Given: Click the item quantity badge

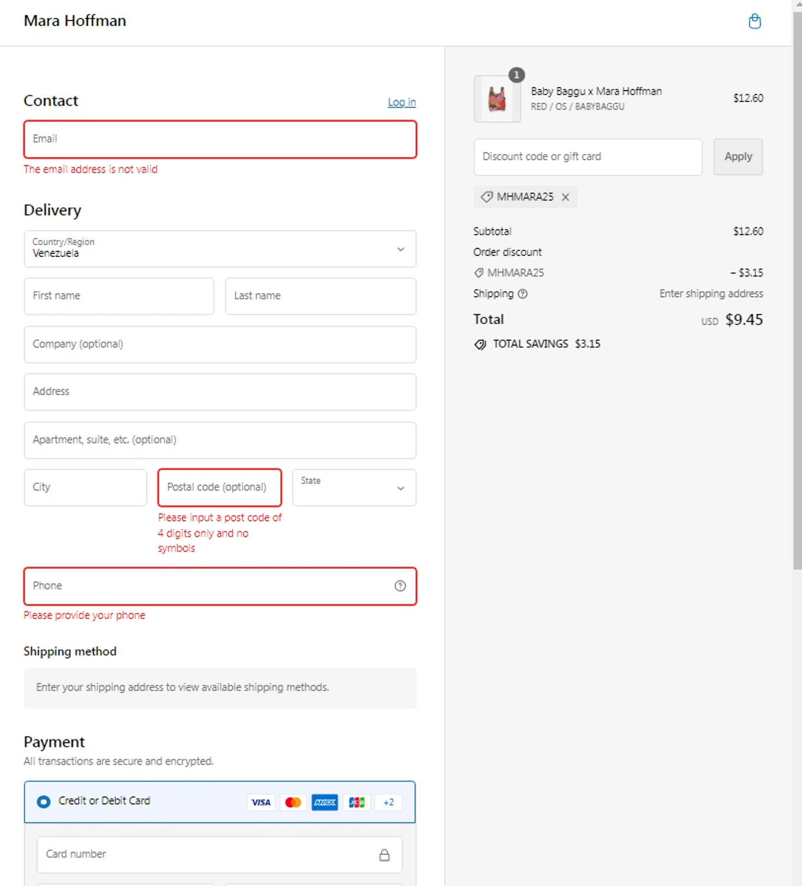Looking at the screenshot, I should (517, 75).
